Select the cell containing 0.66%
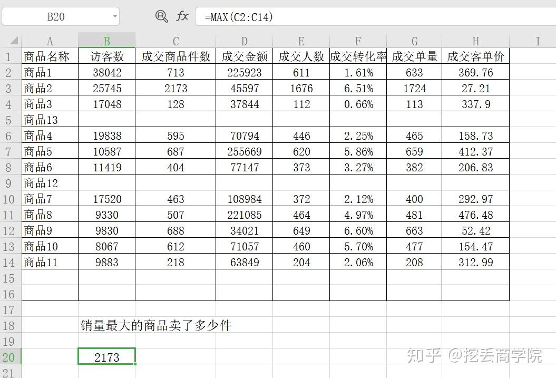The image size is (556, 378). point(358,103)
